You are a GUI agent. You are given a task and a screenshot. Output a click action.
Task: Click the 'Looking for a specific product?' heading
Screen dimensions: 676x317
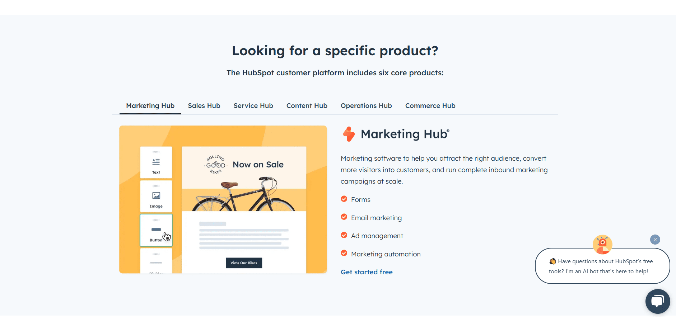tap(335, 51)
